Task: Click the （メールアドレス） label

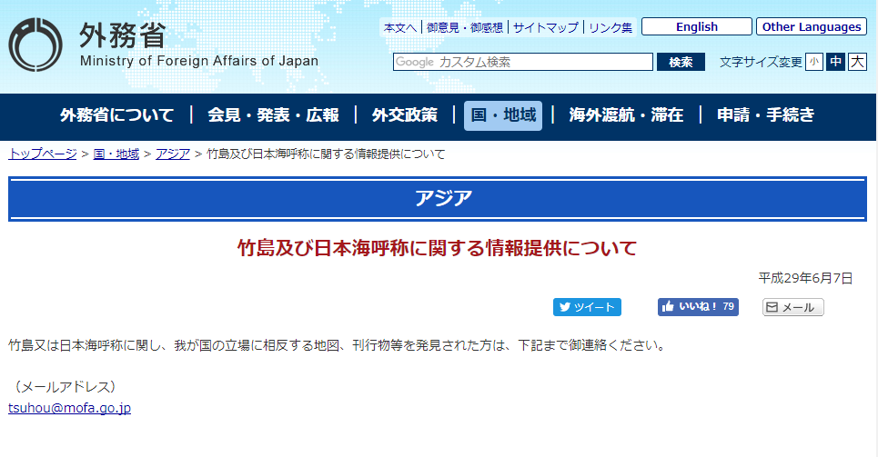Action: [x=64, y=386]
